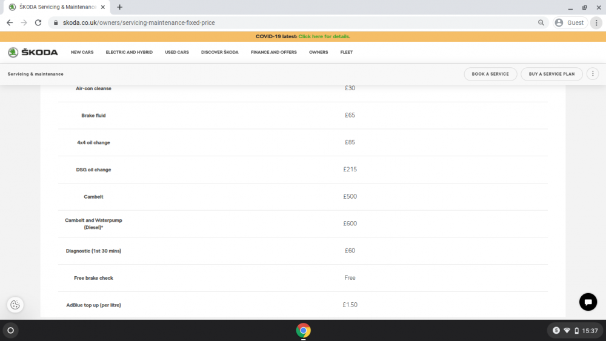The image size is (606, 341).
Task: Open the Fleet menu
Action: coord(346,52)
